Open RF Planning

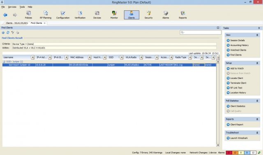click(x=46, y=15)
